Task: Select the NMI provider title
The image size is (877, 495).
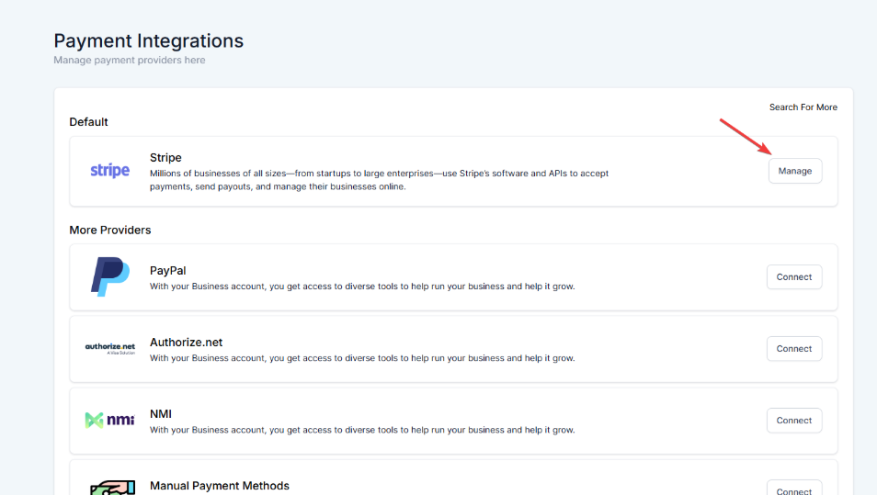Action: pyautogui.click(x=161, y=414)
